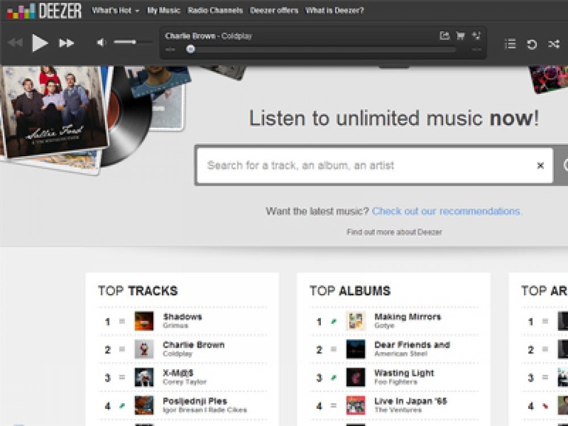
Task: Open artist Corey Taylor
Action: 185,382
